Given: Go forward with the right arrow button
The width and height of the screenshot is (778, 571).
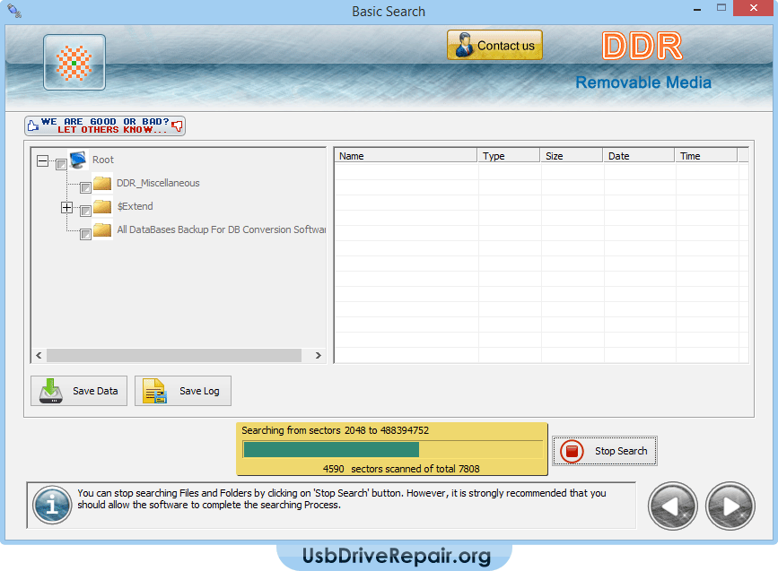Looking at the screenshot, I should pos(730,506).
